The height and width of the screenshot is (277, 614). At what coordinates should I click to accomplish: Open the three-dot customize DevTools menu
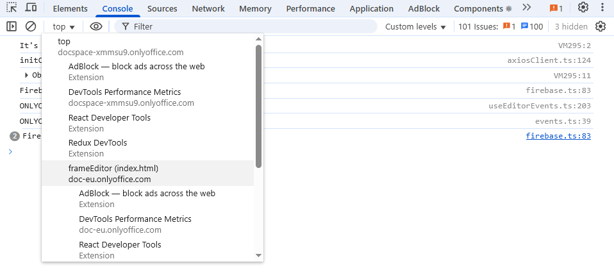602,8
